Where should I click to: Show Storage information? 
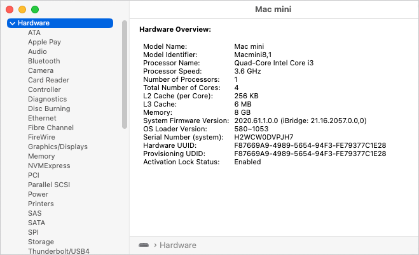pos(41,242)
